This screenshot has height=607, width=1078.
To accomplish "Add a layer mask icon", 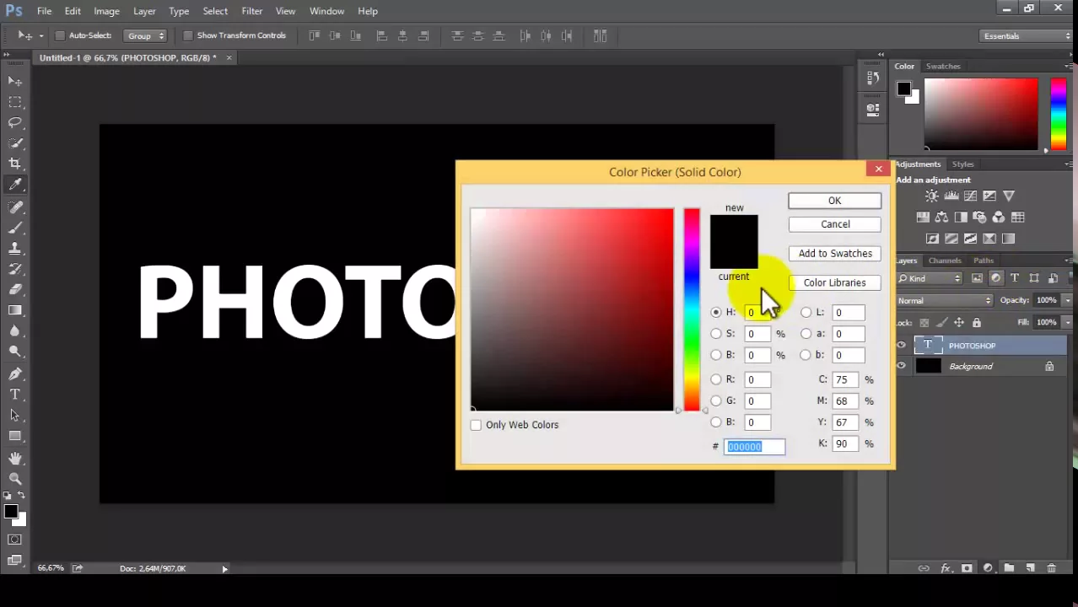I will coord(967,568).
